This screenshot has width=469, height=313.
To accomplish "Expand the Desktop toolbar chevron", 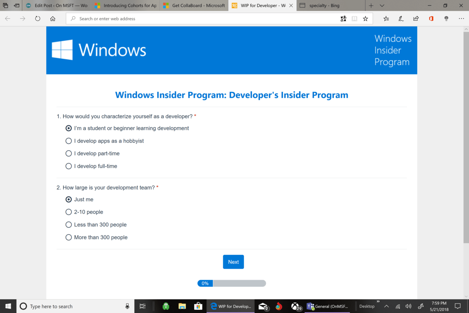I will (x=378, y=301).
